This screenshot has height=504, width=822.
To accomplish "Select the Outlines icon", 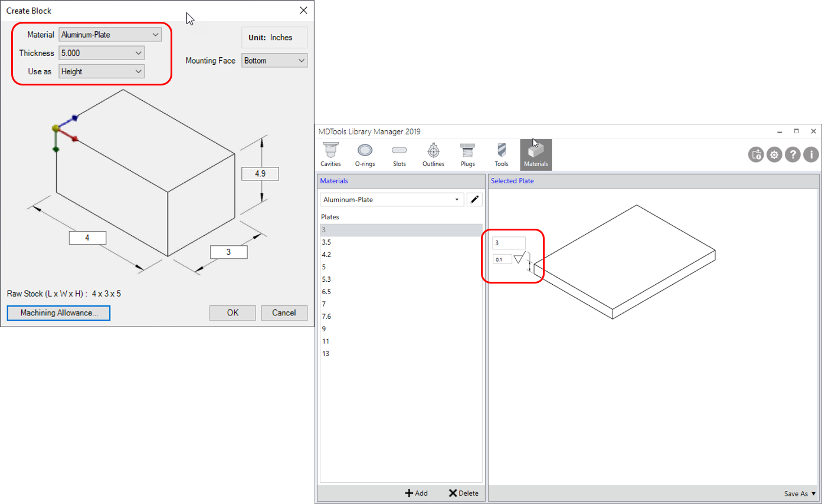I will [x=433, y=154].
